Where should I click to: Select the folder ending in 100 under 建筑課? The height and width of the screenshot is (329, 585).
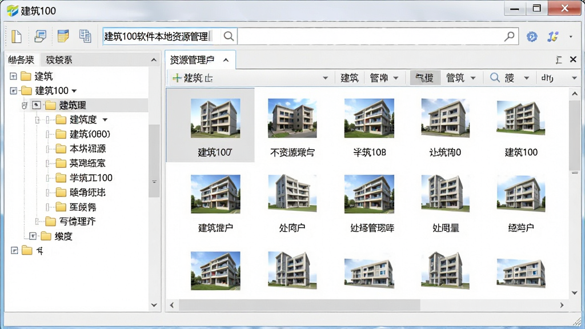(91, 178)
